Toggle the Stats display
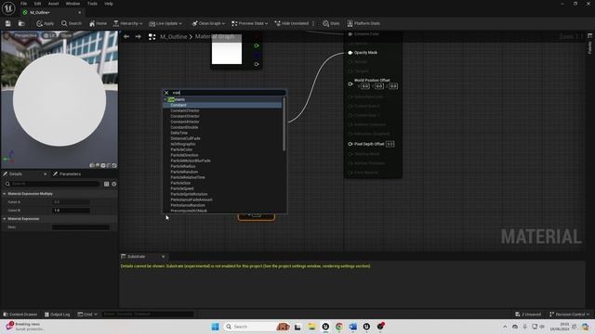 click(331, 23)
